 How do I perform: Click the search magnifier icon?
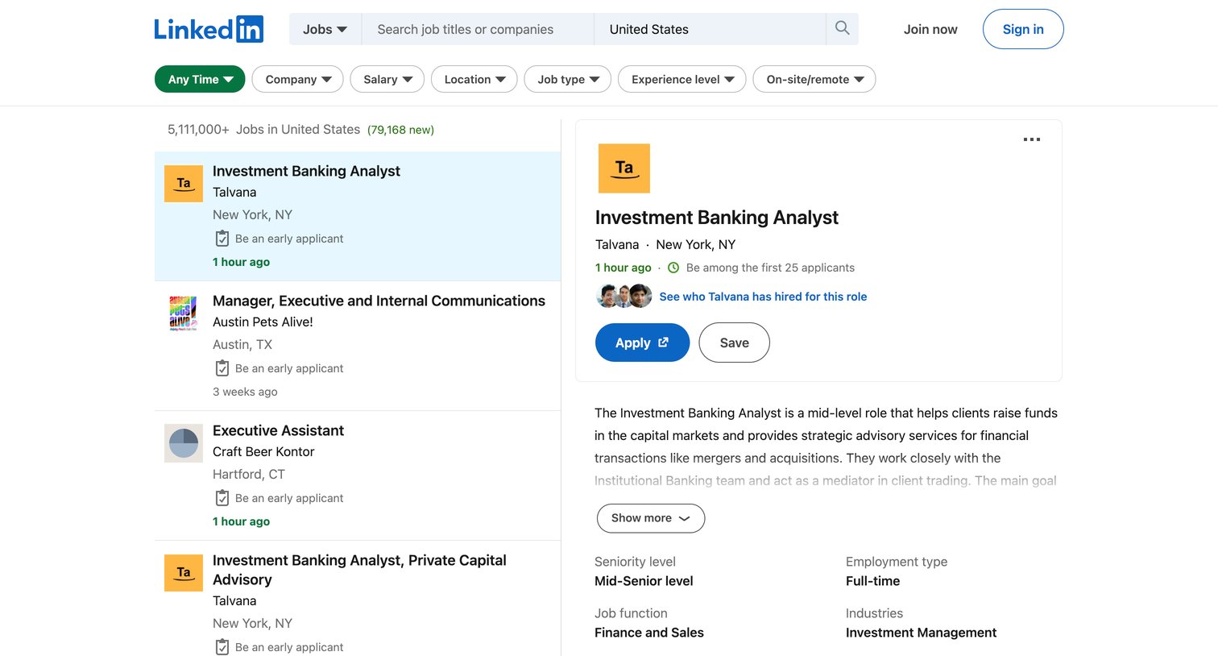point(843,29)
